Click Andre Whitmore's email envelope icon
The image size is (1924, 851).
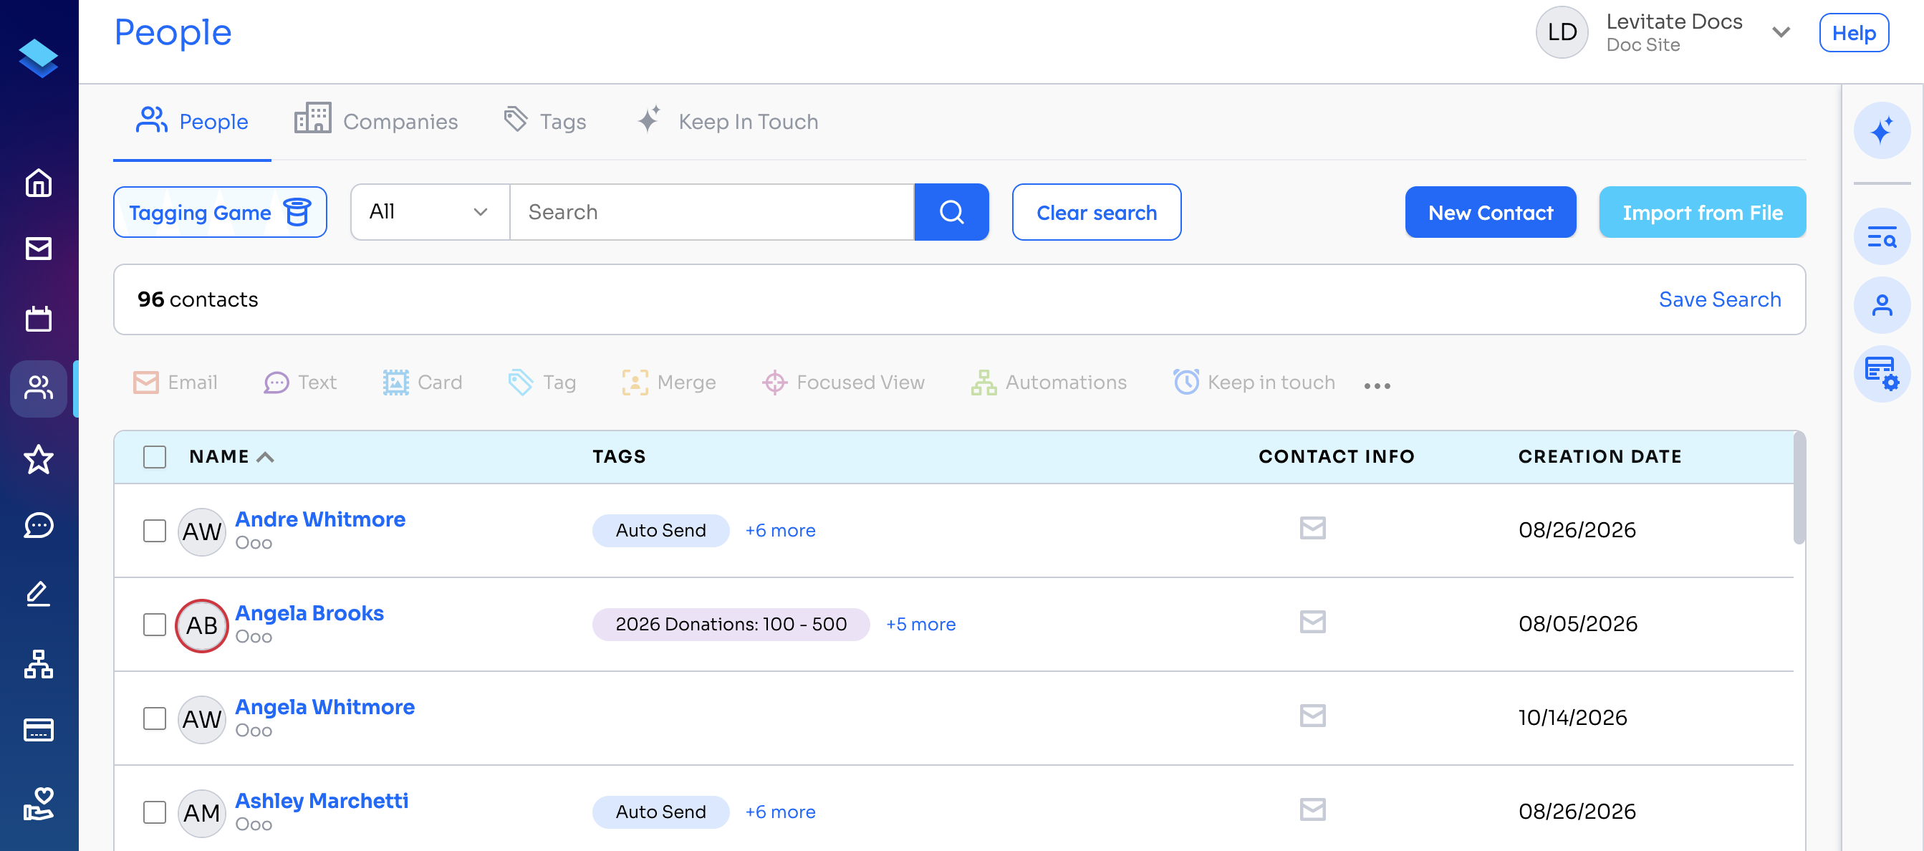click(x=1312, y=528)
